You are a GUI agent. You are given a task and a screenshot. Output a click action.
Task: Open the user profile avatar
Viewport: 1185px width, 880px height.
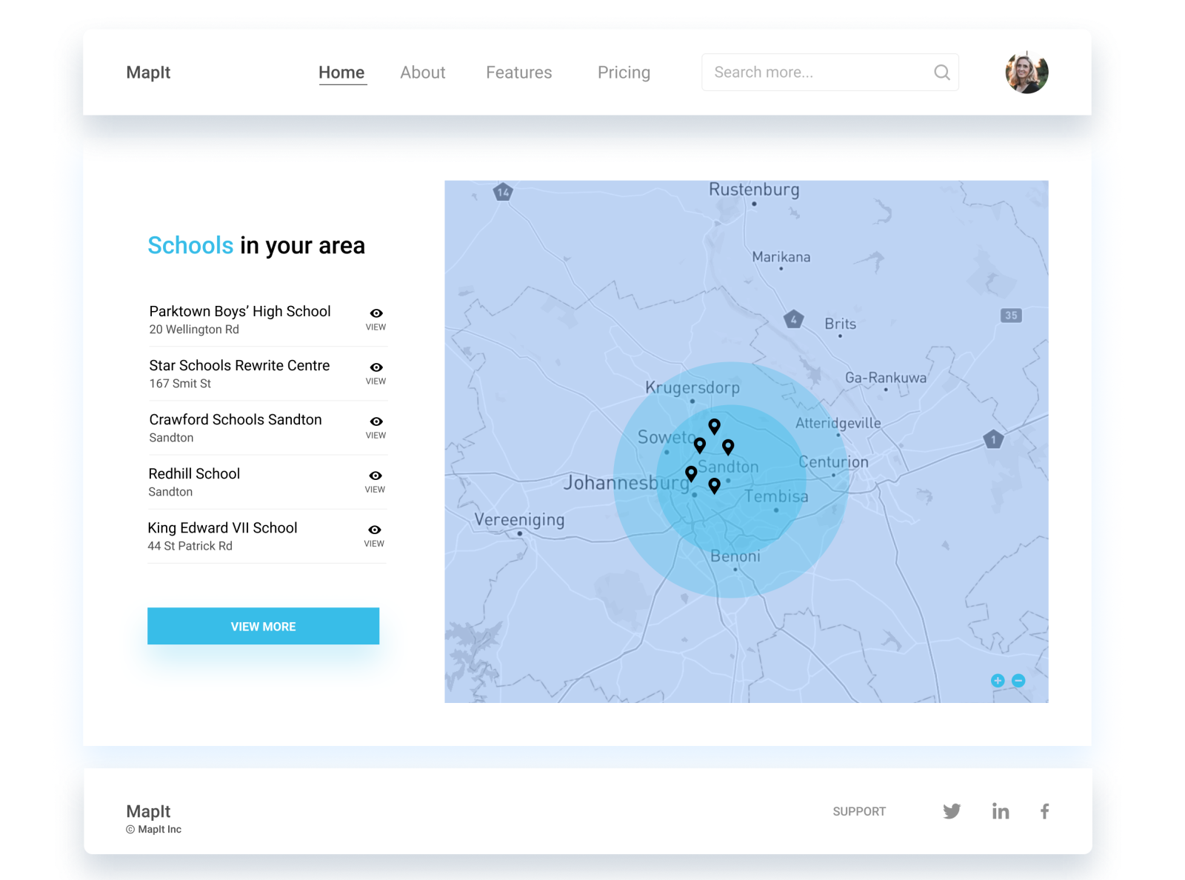pyautogui.click(x=1027, y=73)
